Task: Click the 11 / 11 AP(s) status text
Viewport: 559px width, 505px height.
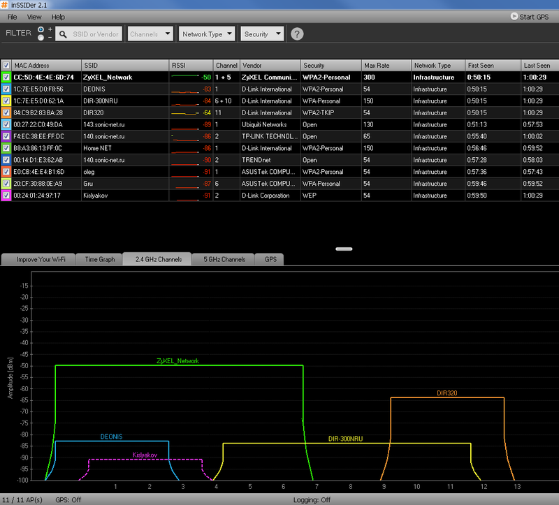Action: point(22,499)
